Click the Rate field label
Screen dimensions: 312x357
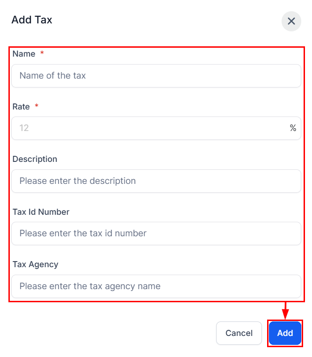pyautogui.click(x=21, y=107)
